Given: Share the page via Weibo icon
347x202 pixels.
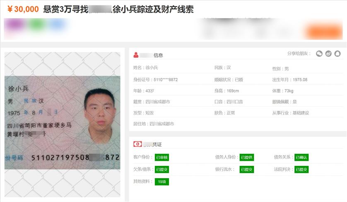Looking at the screenshot, I should click(328, 54).
